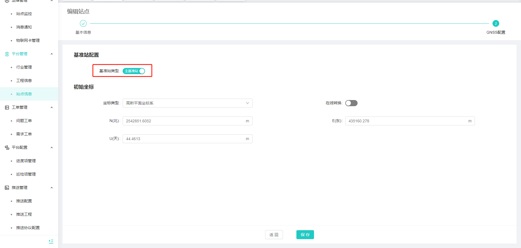The height and width of the screenshot is (248, 521).
Task: Collapse the 工单管理 menu group arrow
Action: (x=52, y=108)
